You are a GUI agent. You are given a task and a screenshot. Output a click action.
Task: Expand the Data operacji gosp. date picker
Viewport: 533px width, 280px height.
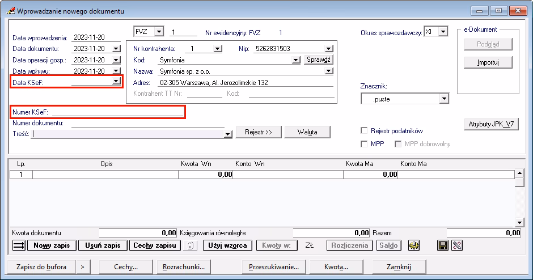click(116, 60)
